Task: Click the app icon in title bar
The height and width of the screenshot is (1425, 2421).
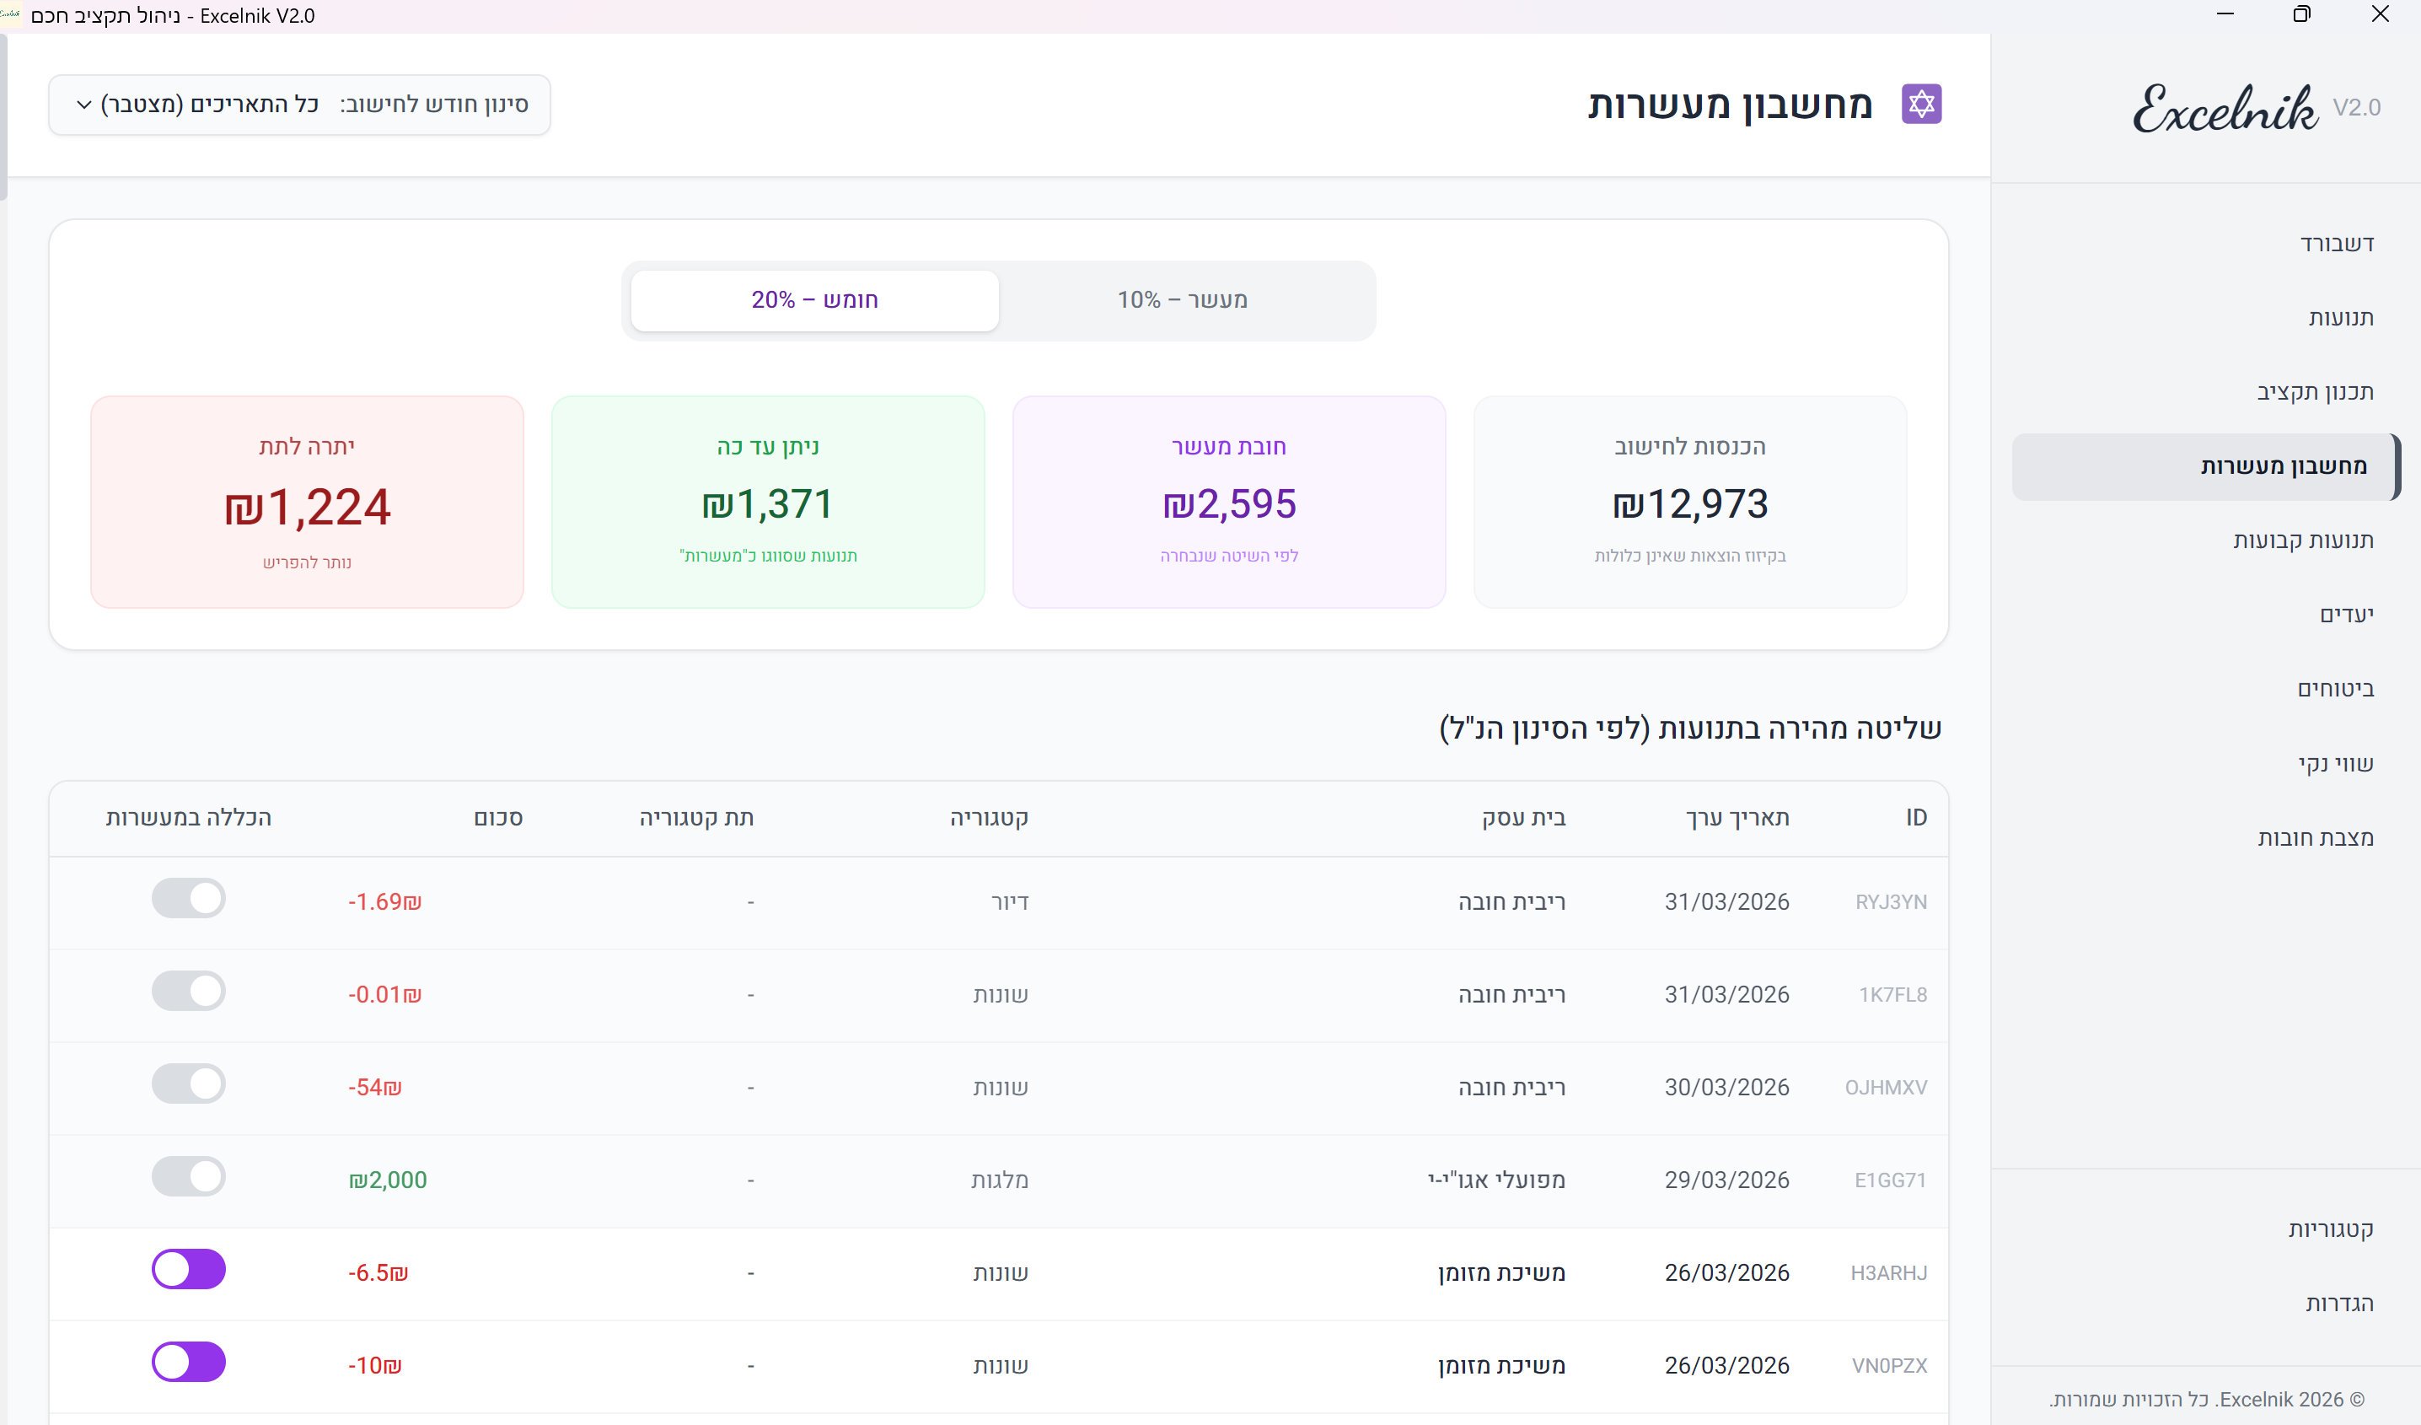Action: 12,14
